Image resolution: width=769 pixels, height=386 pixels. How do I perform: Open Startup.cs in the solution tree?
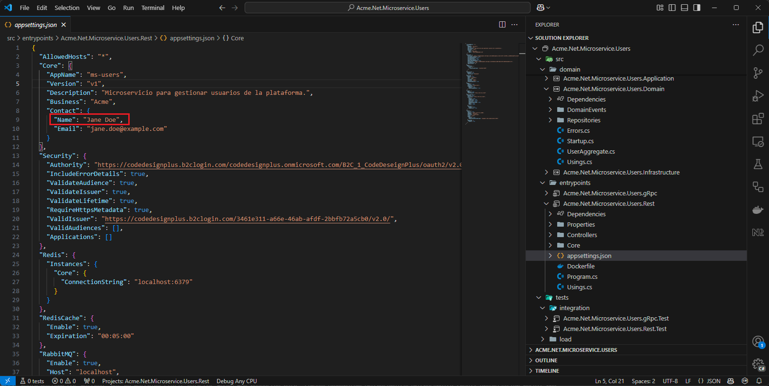point(580,141)
